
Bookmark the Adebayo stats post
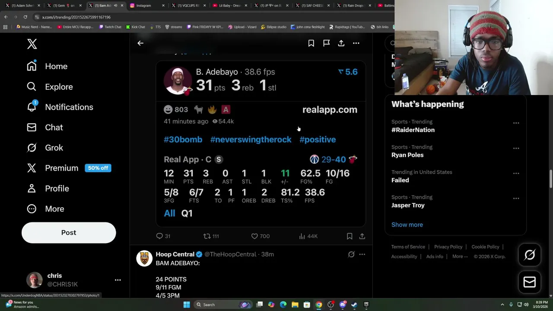[350, 236]
